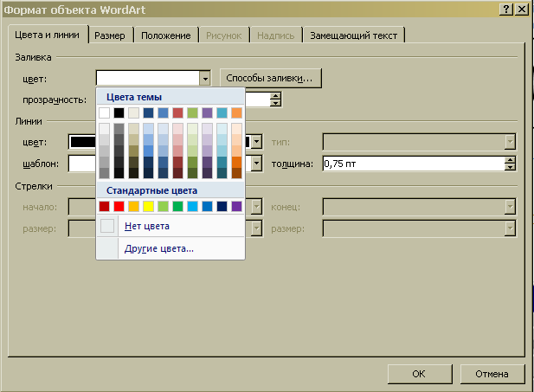The image size is (534, 392).
Task: Select orange-gold standard color
Action: pyautogui.click(x=133, y=206)
